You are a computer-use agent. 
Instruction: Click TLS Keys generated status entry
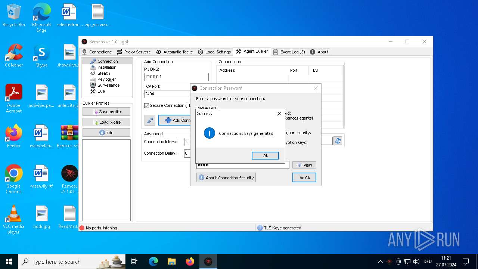coord(279,228)
